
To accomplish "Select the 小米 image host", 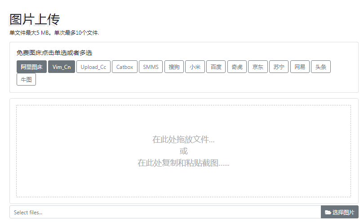I will (x=195, y=67).
